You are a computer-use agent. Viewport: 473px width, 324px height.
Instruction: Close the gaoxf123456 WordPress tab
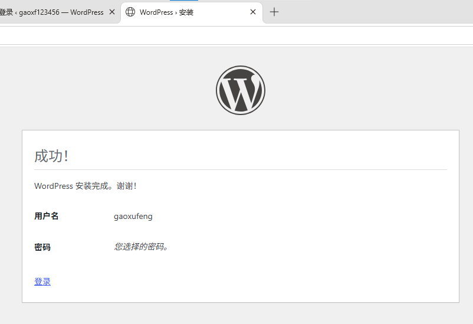112,12
